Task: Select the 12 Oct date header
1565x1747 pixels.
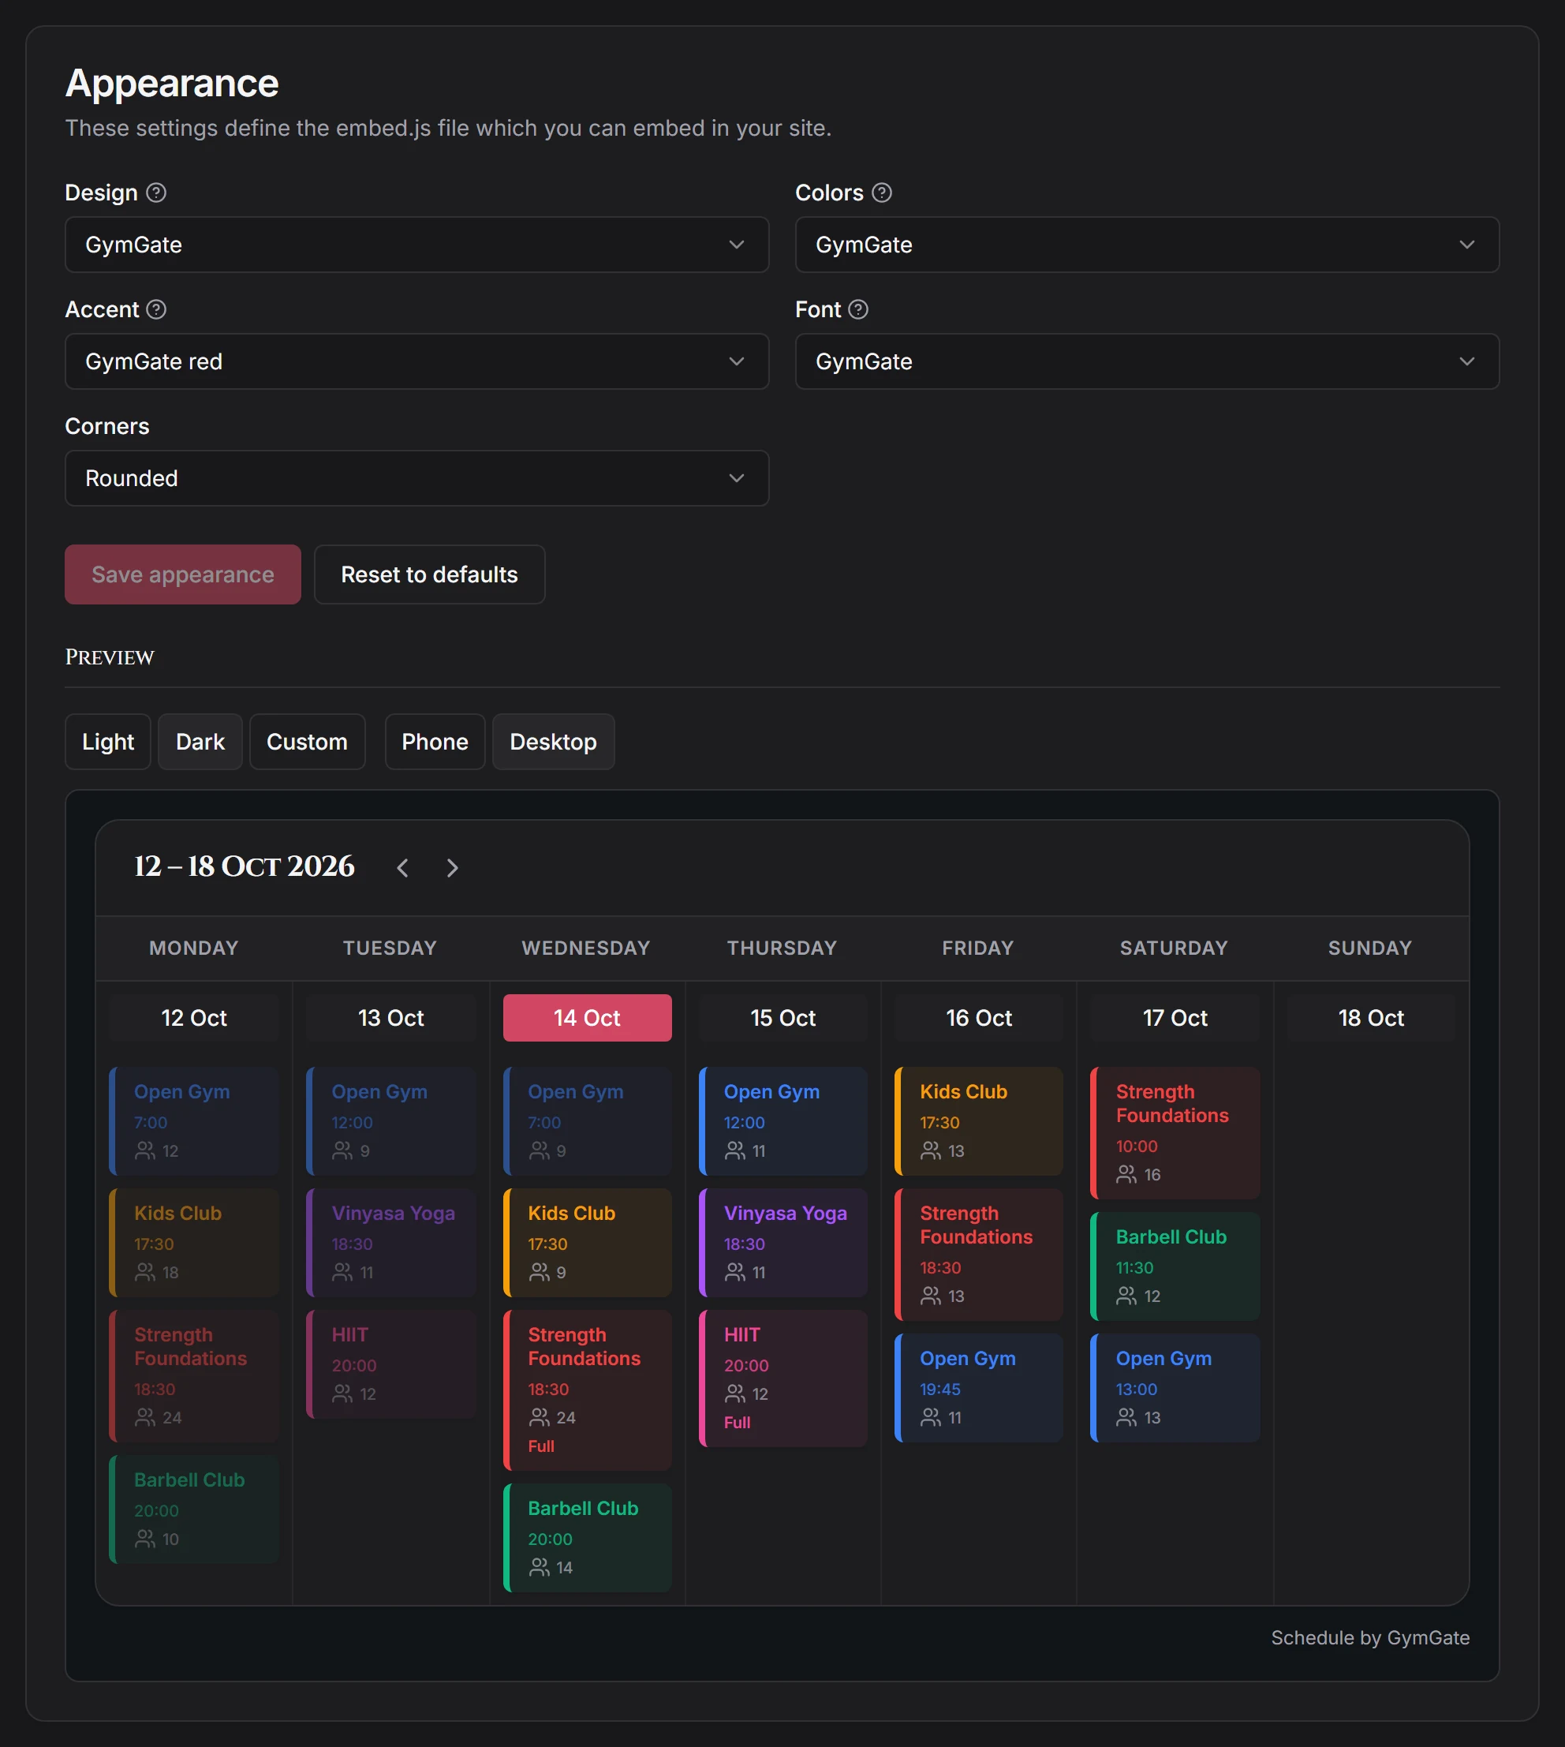Action: pyautogui.click(x=194, y=1018)
